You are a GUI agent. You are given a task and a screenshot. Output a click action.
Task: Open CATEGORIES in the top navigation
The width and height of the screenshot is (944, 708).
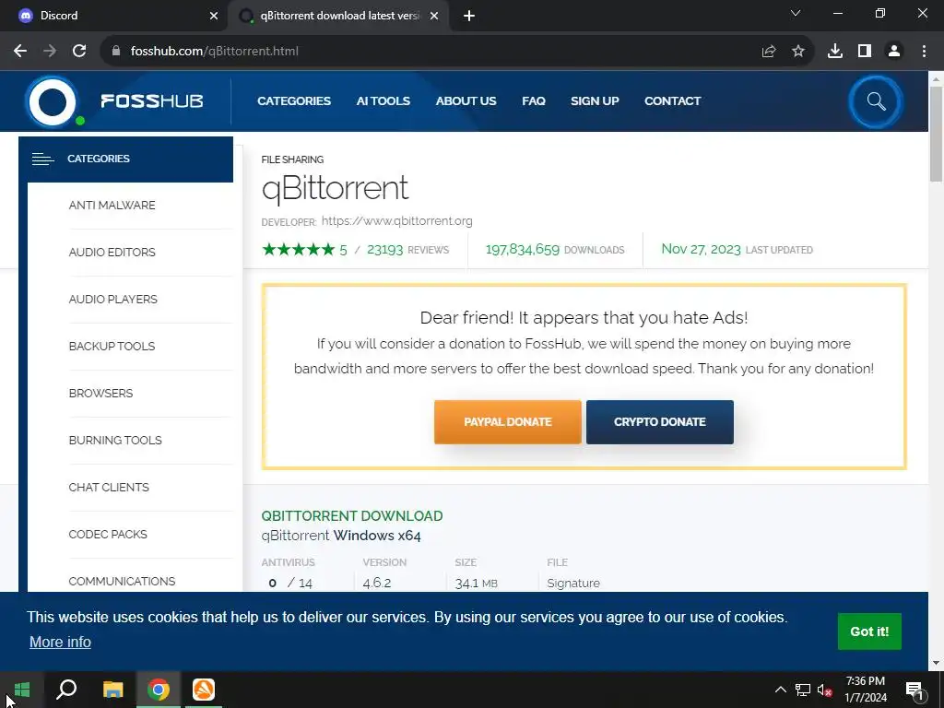pyautogui.click(x=294, y=101)
